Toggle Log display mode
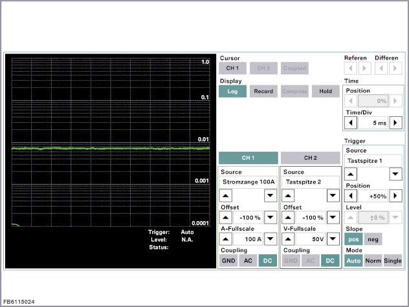This screenshot has width=409, height=307. (x=232, y=91)
